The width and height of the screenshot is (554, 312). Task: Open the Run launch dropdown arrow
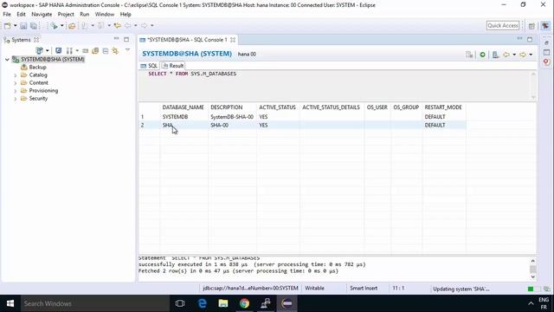[x=61, y=26]
